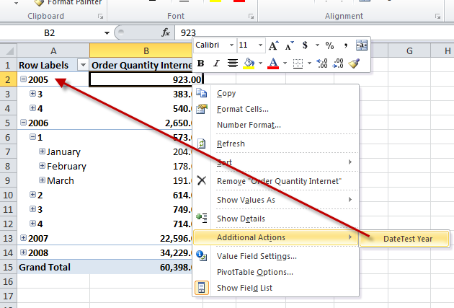The height and width of the screenshot is (308, 454).
Task: Open the Calibri font name dropdown
Action: point(231,45)
